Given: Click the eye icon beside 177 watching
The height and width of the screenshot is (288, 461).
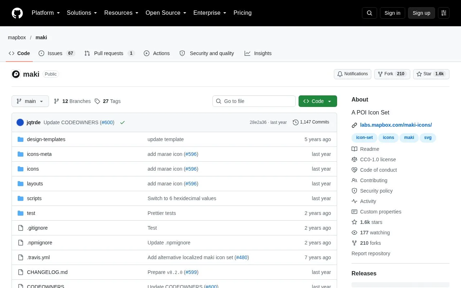Looking at the screenshot, I should click(354, 233).
